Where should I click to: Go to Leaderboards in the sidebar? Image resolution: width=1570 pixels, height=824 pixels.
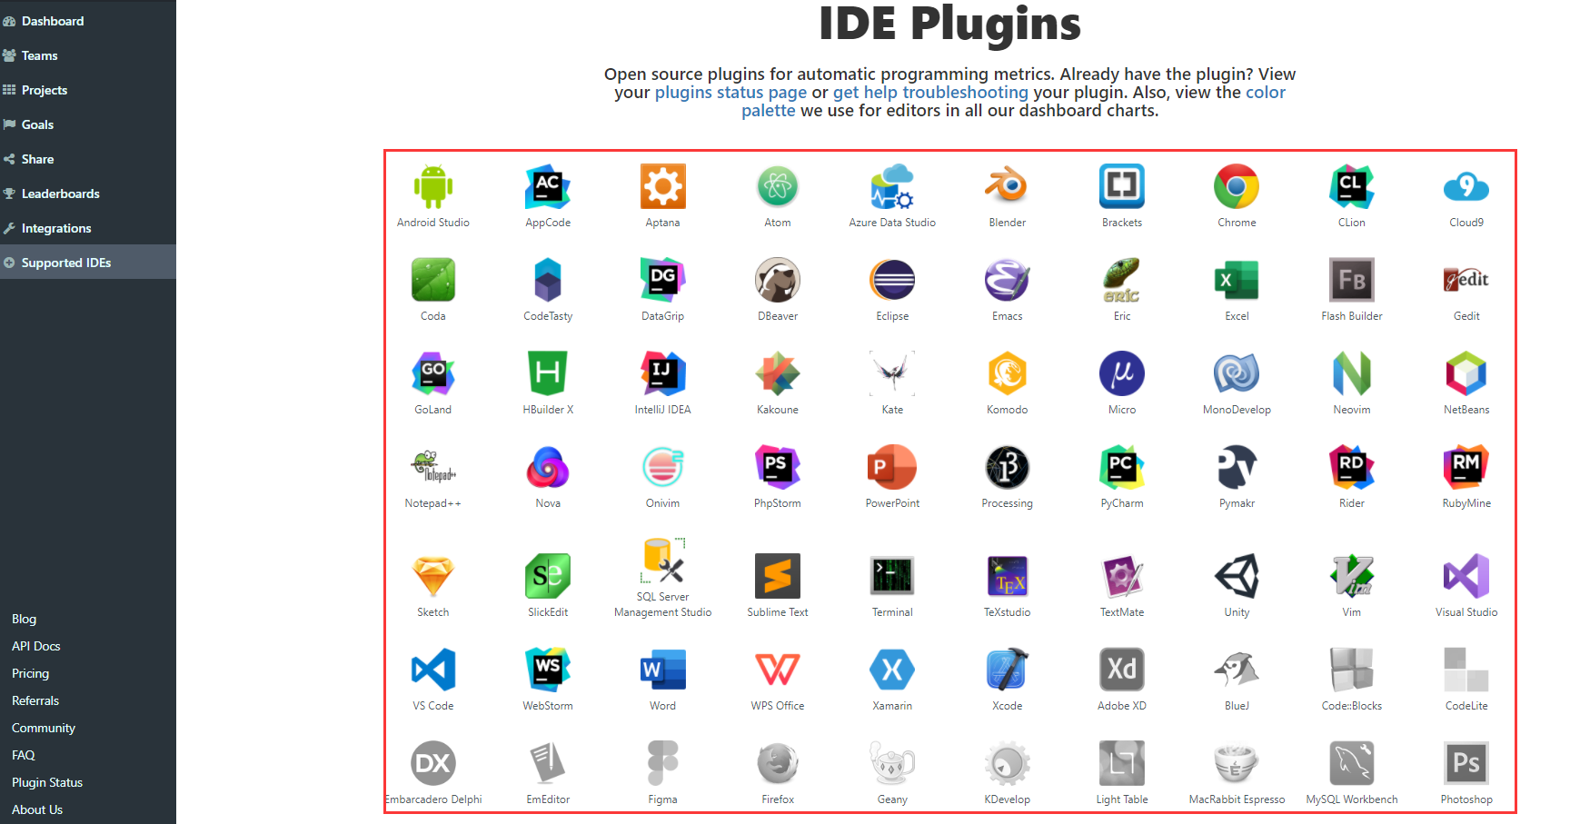(88, 194)
